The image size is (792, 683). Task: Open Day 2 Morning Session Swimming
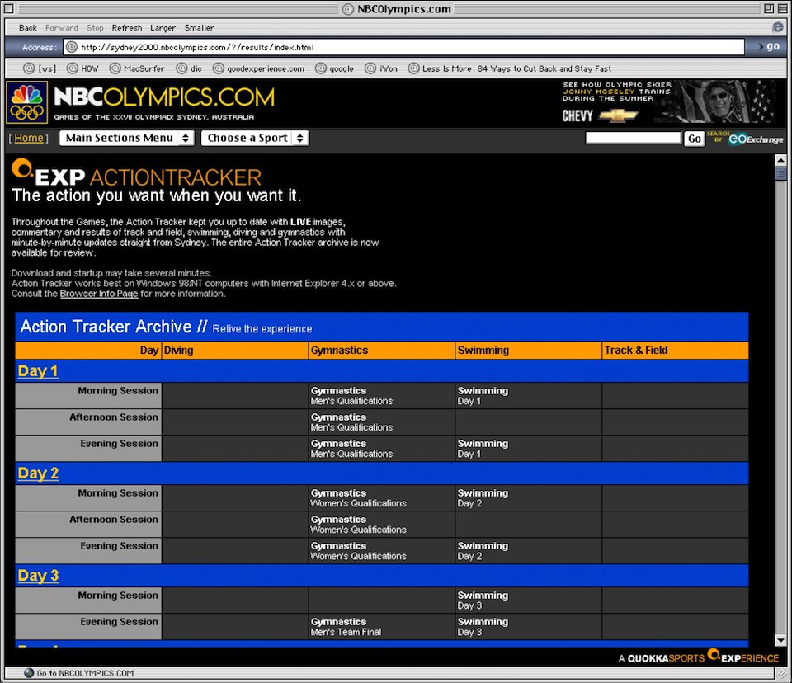tap(483, 498)
